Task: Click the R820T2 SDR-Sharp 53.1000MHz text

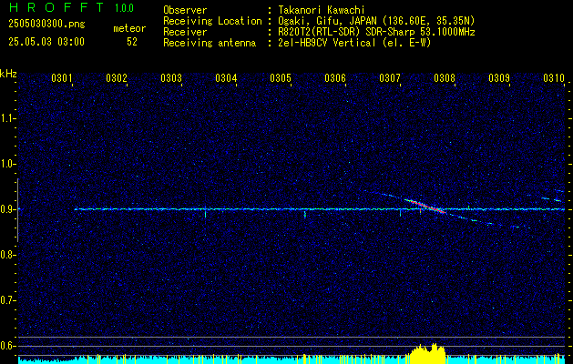Action: point(376,32)
